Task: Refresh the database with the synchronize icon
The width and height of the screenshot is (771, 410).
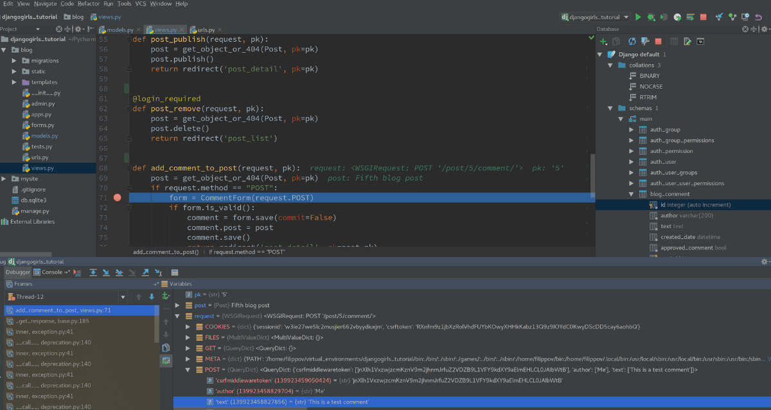Action: pyautogui.click(x=632, y=41)
